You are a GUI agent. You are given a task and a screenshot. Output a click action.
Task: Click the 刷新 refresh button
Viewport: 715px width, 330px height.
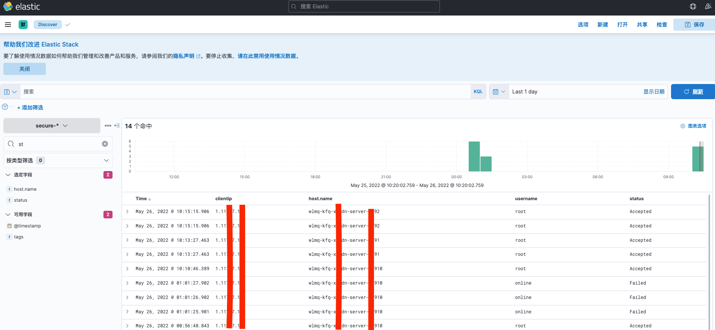coord(693,92)
